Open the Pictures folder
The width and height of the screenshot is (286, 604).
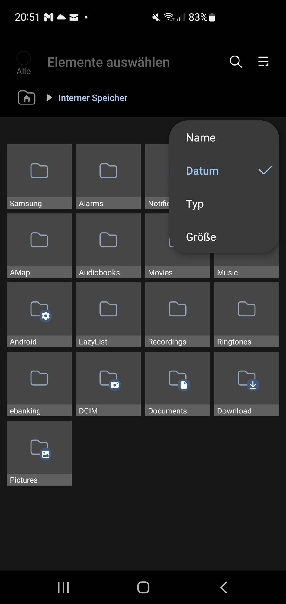(39, 453)
